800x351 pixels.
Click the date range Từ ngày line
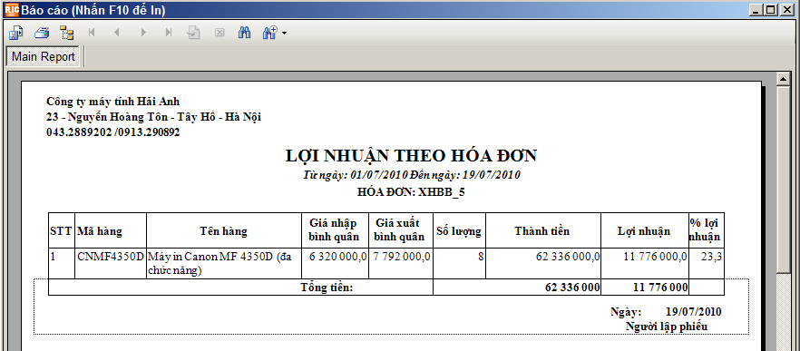(x=411, y=175)
